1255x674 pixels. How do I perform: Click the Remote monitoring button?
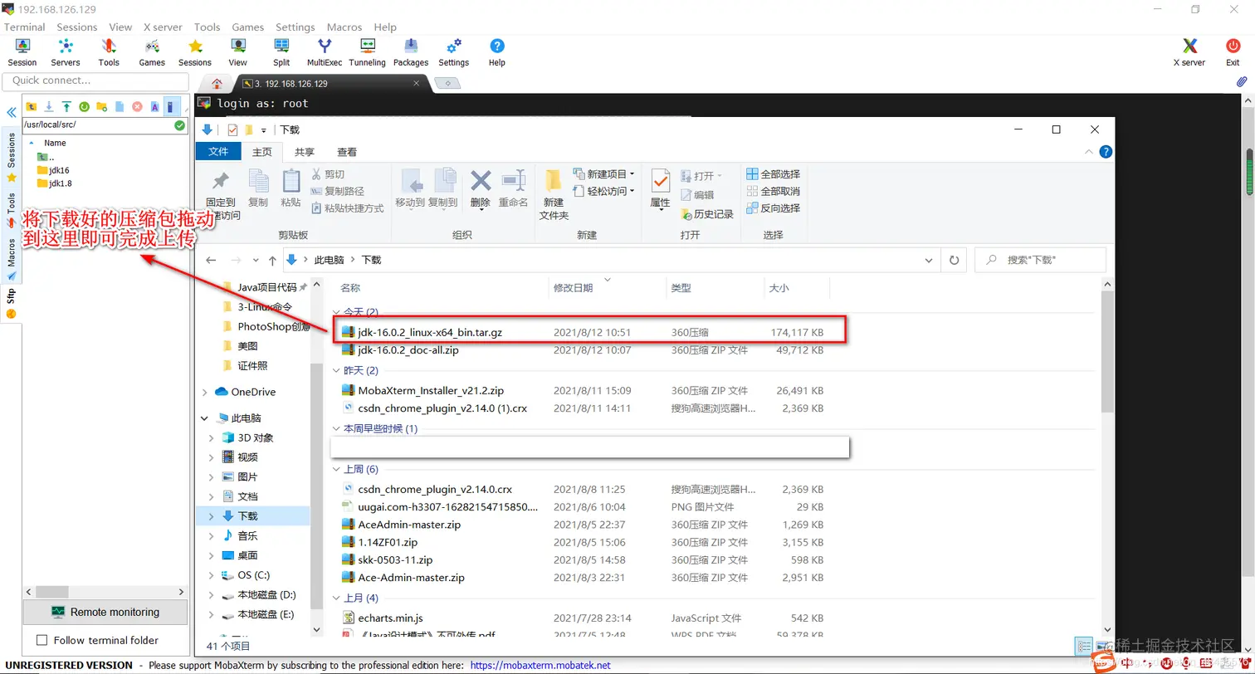pos(105,612)
